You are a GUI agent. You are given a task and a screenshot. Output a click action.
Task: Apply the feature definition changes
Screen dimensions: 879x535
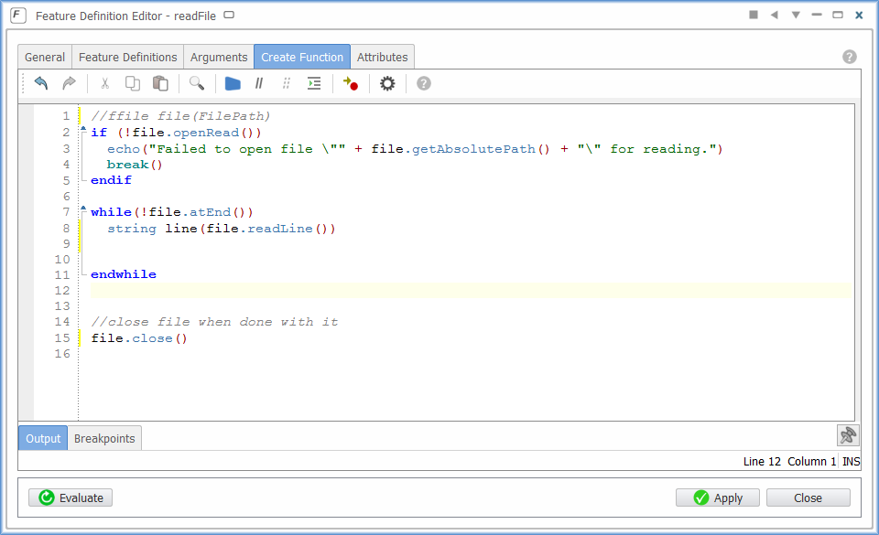(x=718, y=498)
